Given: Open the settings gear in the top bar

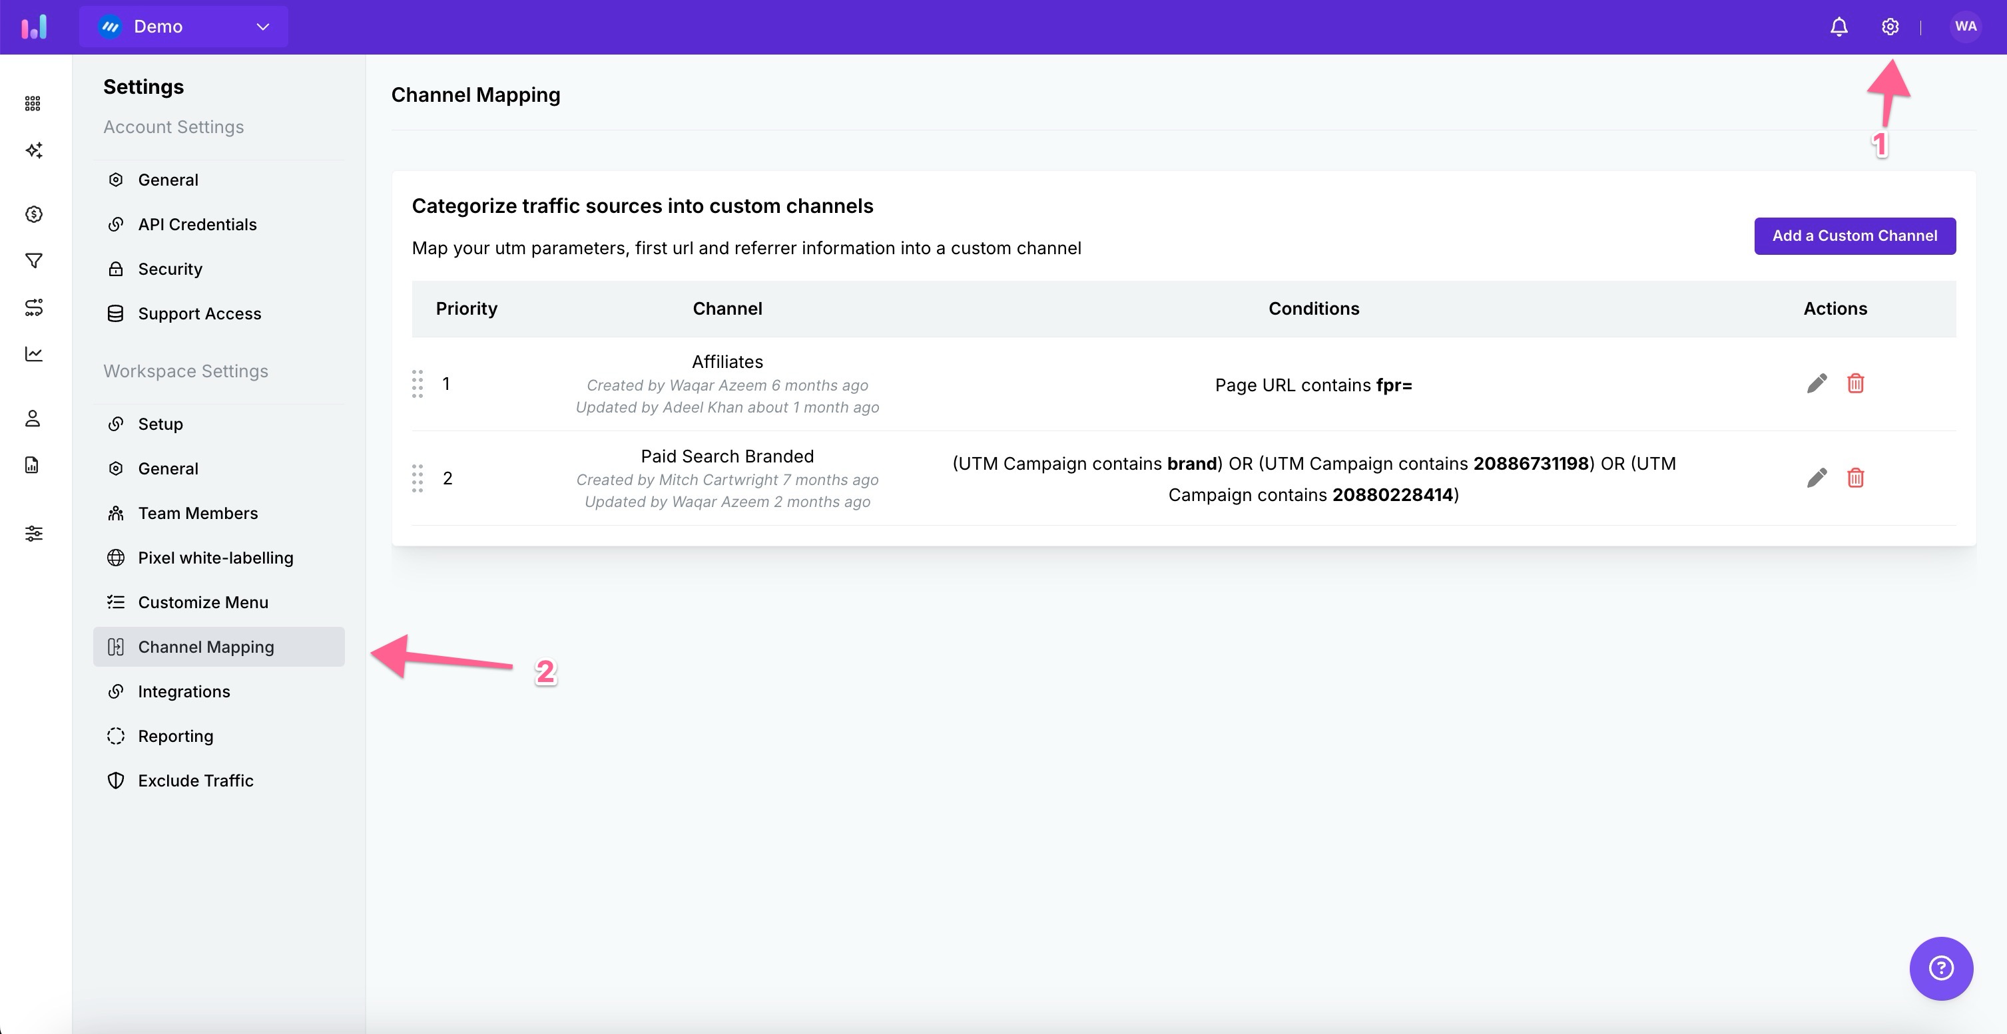Looking at the screenshot, I should click(x=1890, y=26).
